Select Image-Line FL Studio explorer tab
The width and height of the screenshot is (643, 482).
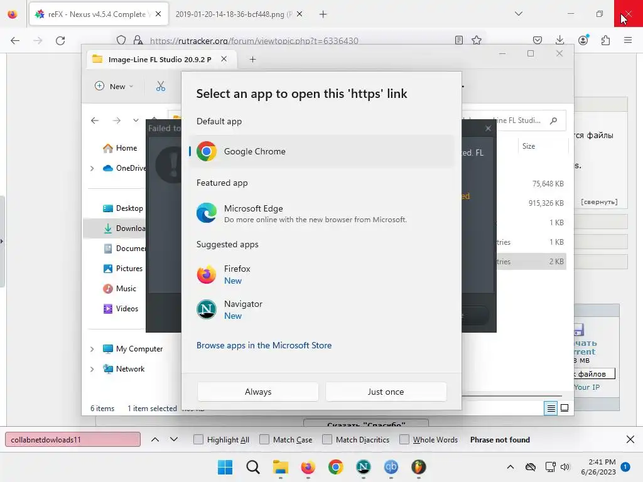point(160,60)
